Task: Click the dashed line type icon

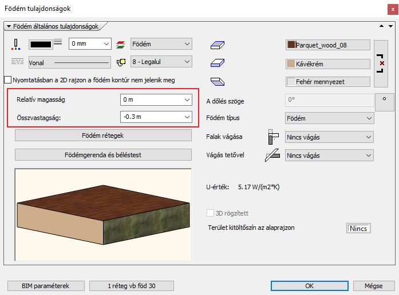Action: point(18,62)
